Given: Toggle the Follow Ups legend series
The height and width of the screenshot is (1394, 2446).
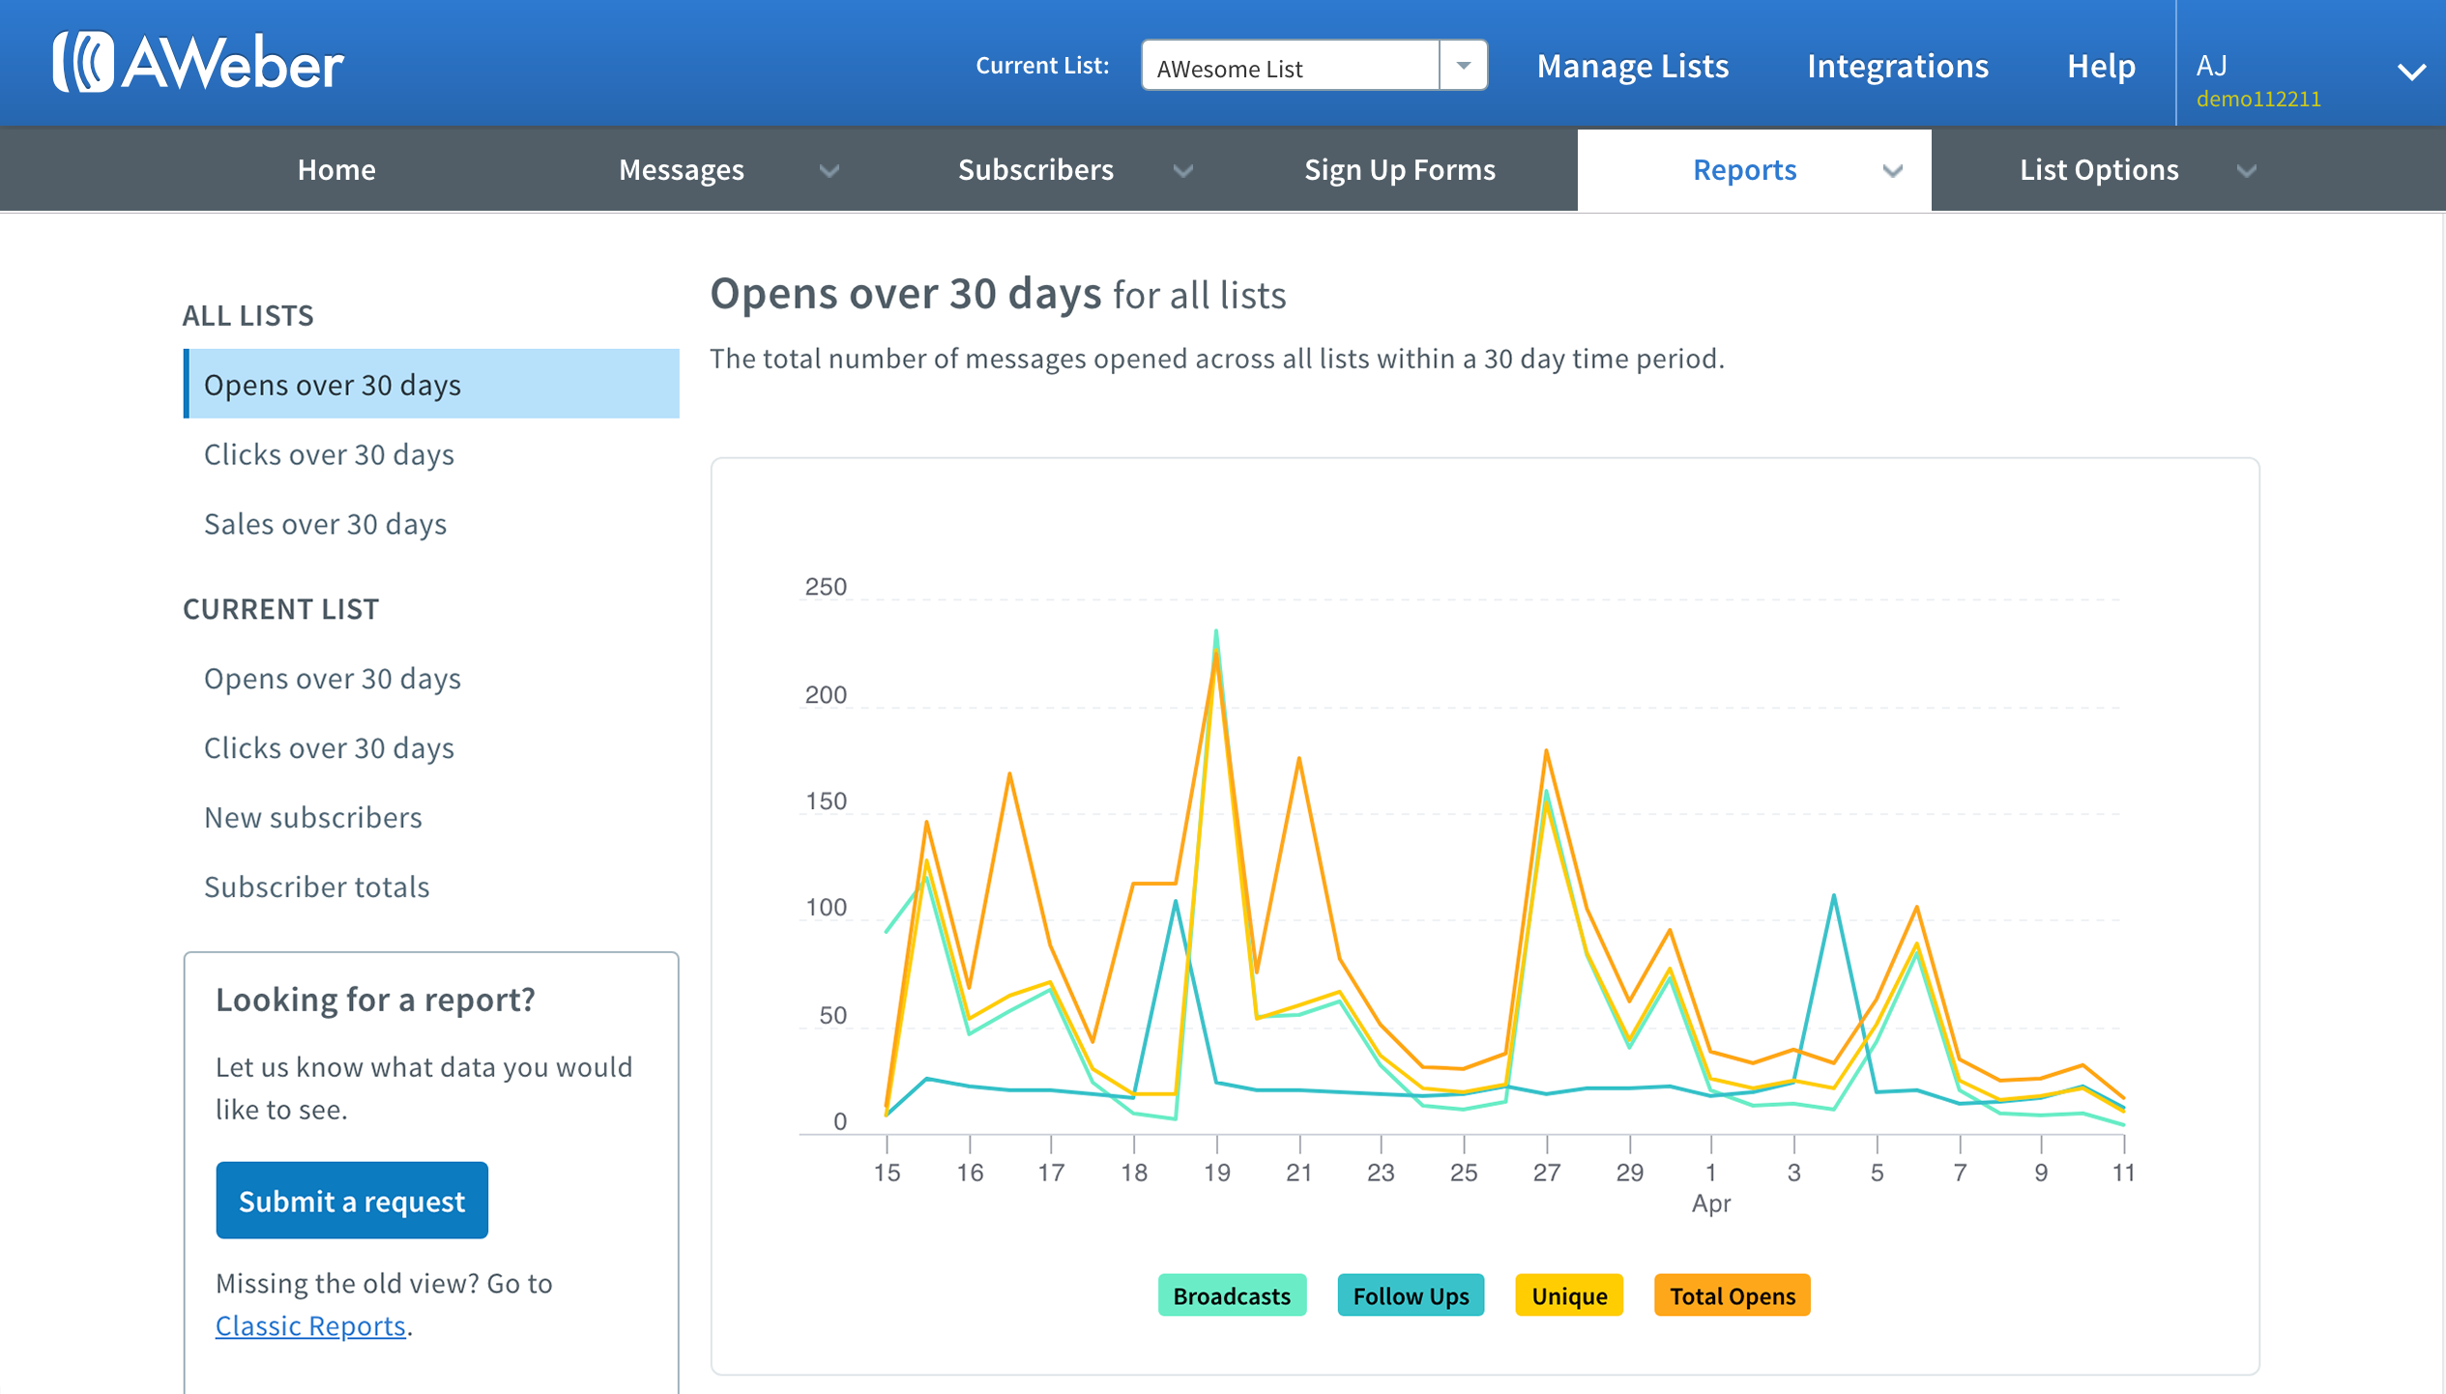Looking at the screenshot, I should point(1410,1295).
